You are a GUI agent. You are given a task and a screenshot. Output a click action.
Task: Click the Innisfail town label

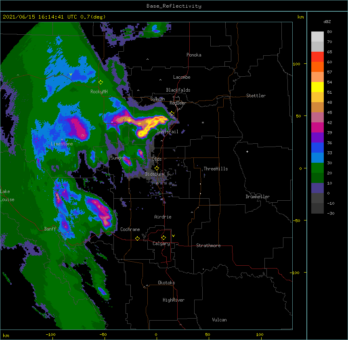point(168,132)
